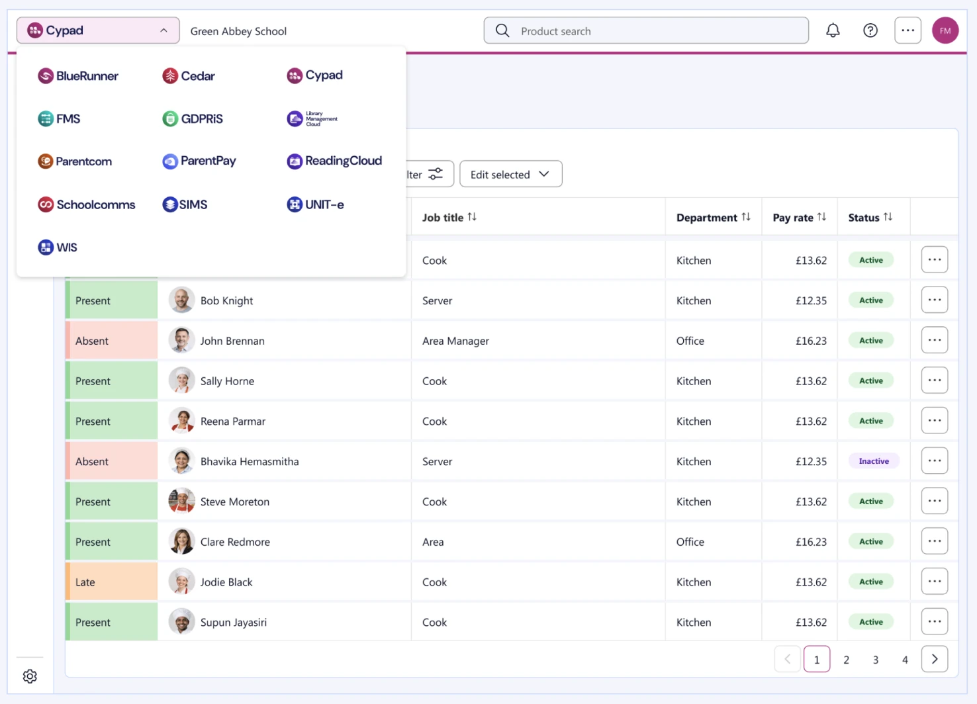
Task: Open BlueRunner from the product switcher
Action: pos(78,76)
